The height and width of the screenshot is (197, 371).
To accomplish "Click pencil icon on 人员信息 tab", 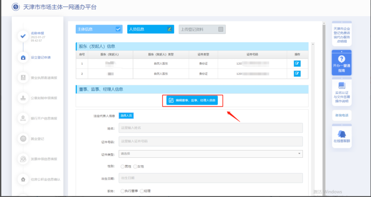I will [169, 29].
